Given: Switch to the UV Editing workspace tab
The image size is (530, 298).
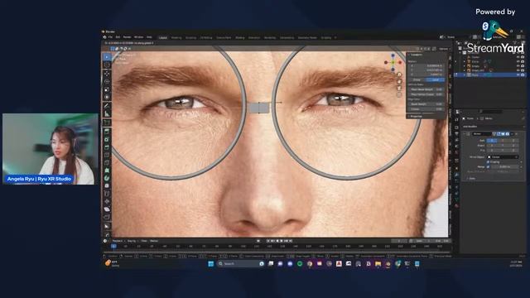Looking at the screenshot, I should (x=206, y=38).
